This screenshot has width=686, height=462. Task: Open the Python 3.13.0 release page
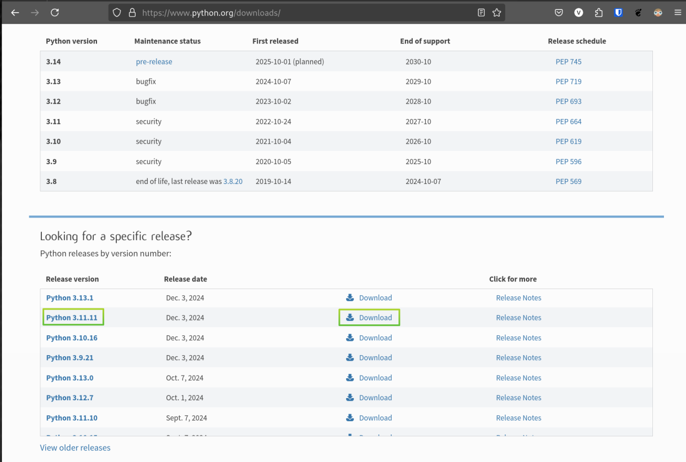[69, 378]
